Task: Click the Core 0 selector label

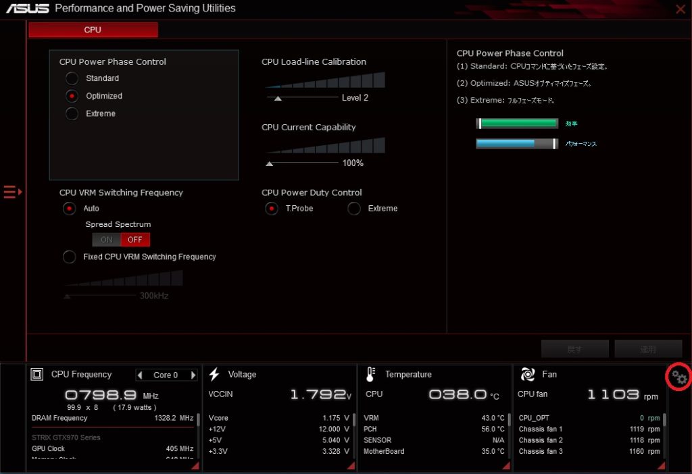Action: 166,375
